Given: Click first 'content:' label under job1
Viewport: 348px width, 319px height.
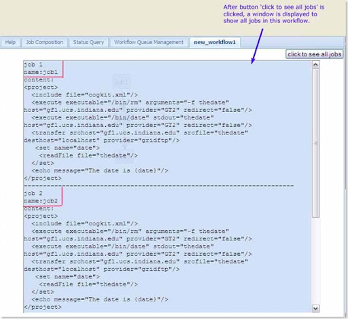Looking at the screenshot, I should pos(39,80).
